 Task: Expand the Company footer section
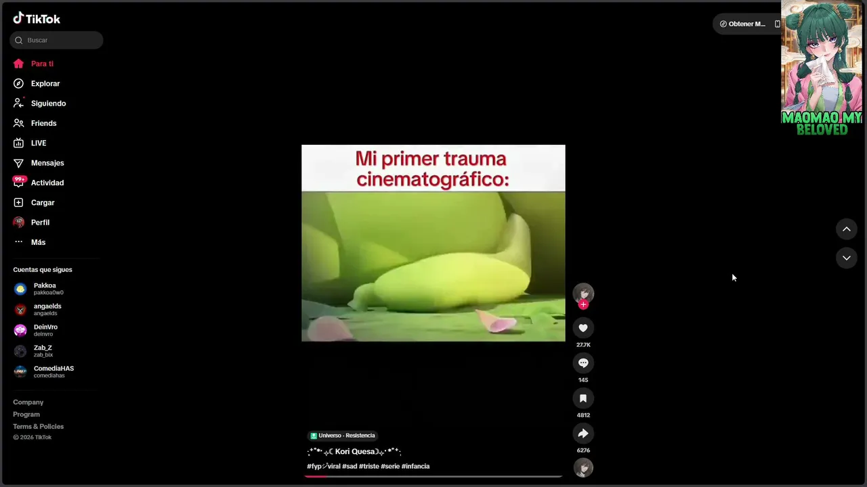(x=28, y=402)
